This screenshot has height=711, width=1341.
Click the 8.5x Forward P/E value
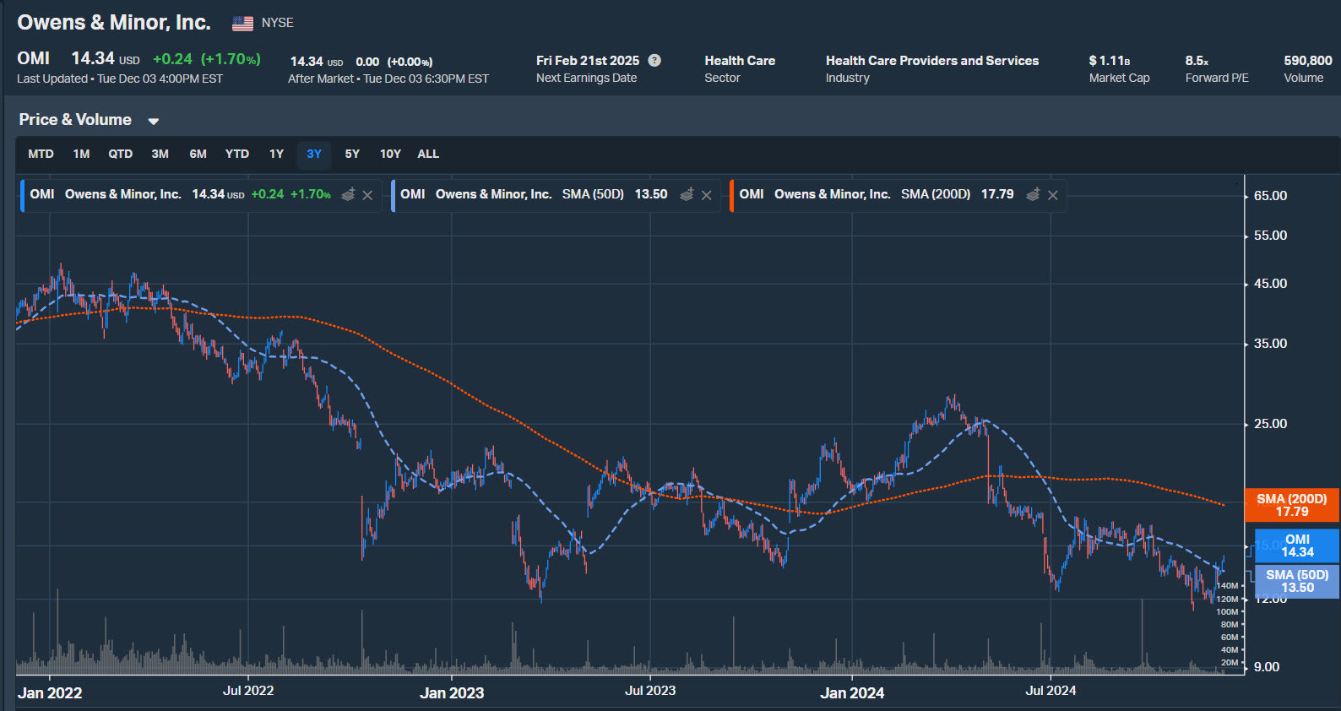(1197, 61)
